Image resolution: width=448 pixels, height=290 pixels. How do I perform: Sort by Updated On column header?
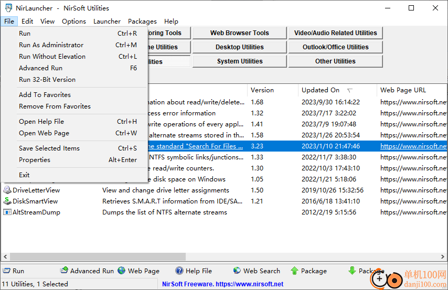point(337,90)
